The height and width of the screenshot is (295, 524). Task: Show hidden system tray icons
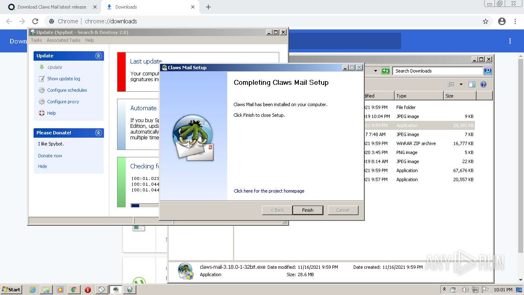pyautogui.click(x=444, y=290)
